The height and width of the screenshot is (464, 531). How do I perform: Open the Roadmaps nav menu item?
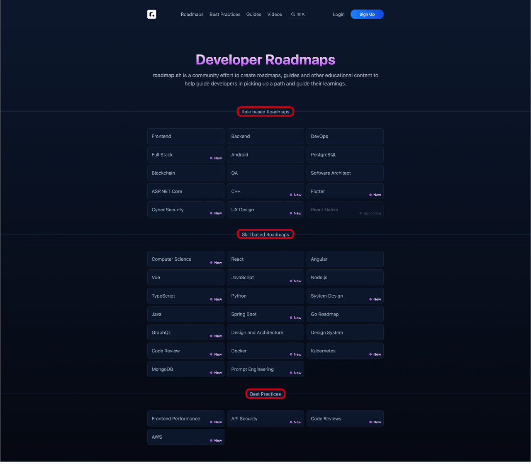pyautogui.click(x=192, y=15)
